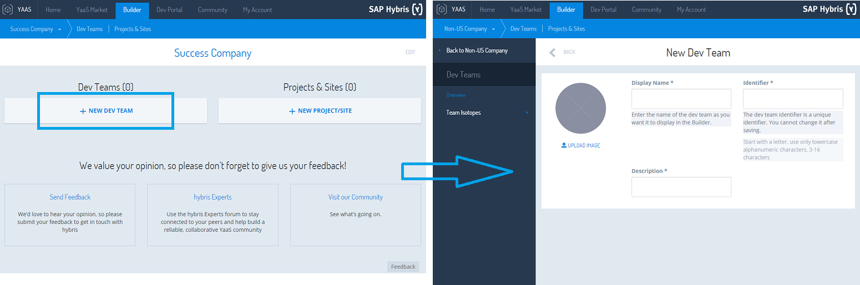The image size is (860, 285).
Task: Click the plus icon on New Project/Site
Action: click(x=292, y=111)
